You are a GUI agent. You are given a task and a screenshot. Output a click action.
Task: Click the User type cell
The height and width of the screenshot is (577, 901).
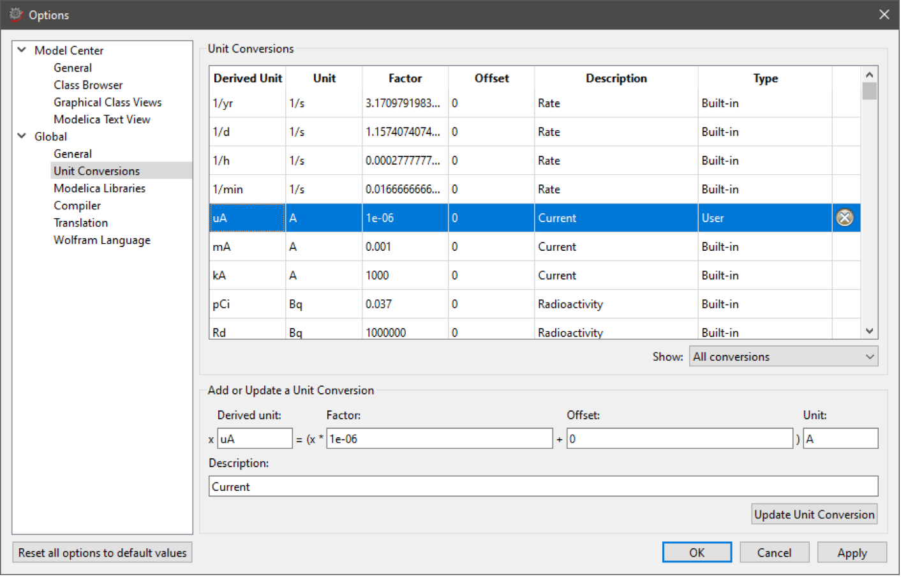(766, 218)
